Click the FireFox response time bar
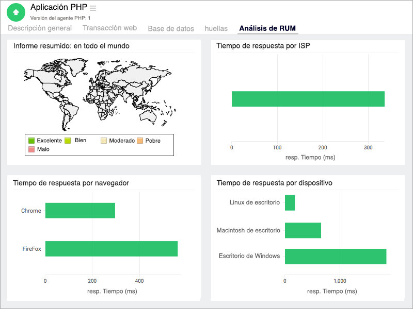 (x=111, y=249)
